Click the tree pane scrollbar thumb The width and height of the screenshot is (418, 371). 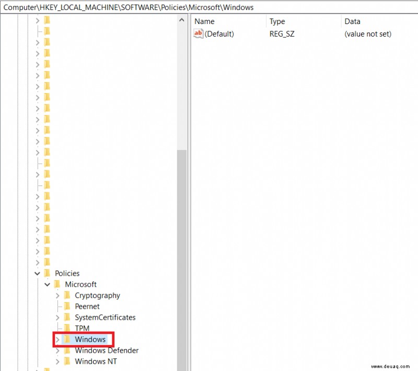click(182, 260)
